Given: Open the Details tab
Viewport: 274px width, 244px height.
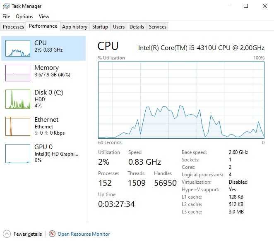Looking at the screenshot, I should (137, 27).
